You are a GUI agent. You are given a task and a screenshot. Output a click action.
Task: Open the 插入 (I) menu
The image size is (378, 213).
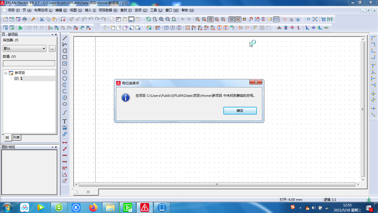pyautogui.click(x=90, y=10)
